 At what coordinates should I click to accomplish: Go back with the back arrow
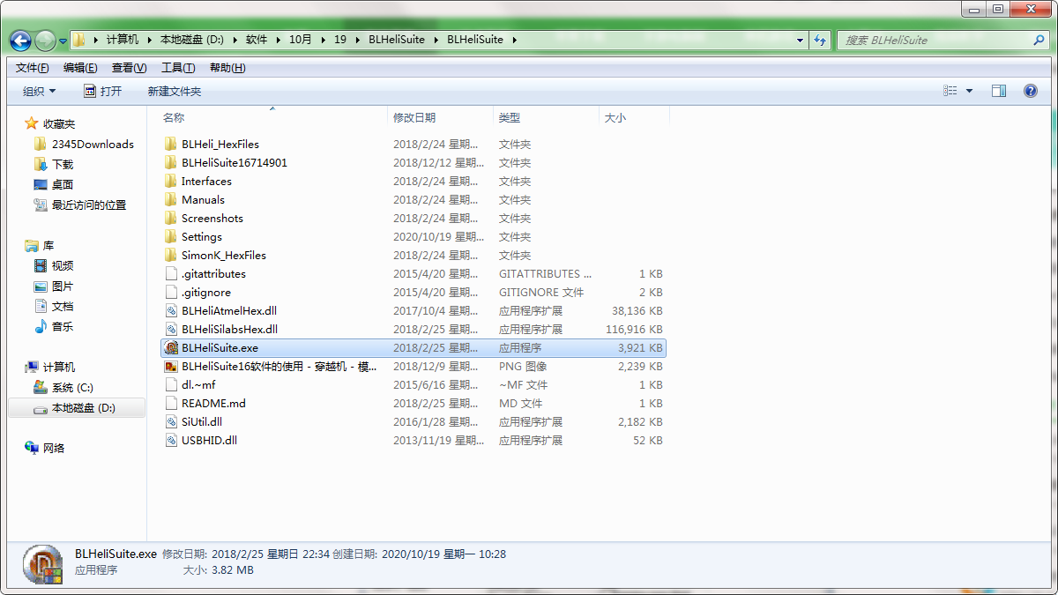(x=21, y=40)
